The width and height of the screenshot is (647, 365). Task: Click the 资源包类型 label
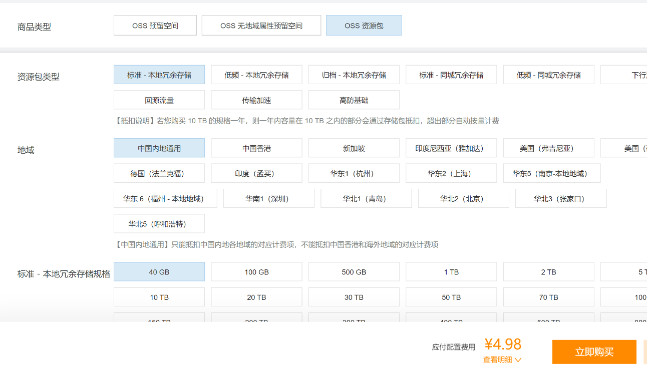[x=39, y=77]
